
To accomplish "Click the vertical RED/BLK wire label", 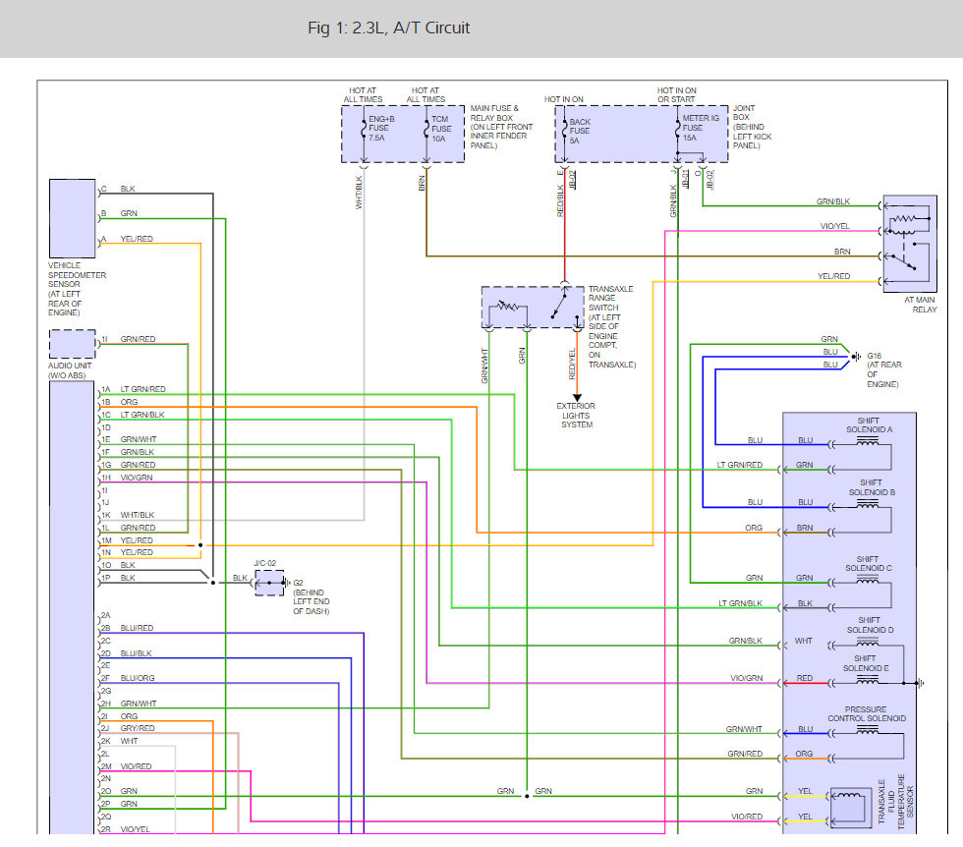I will [560, 200].
